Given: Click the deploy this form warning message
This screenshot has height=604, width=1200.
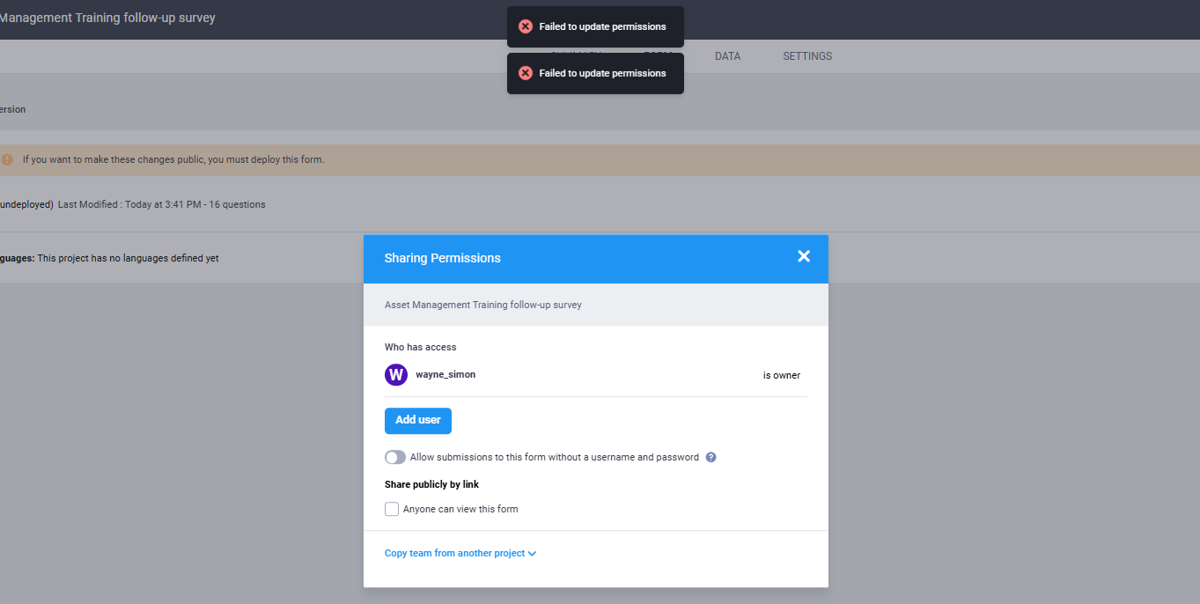Looking at the screenshot, I should click(x=173, y=160).
